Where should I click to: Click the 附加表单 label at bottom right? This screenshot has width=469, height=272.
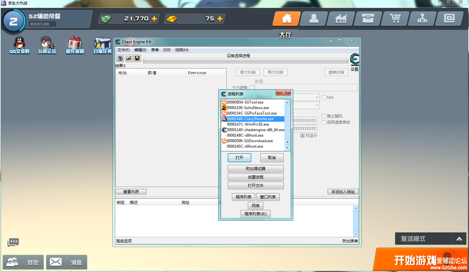tap(350, 241)
